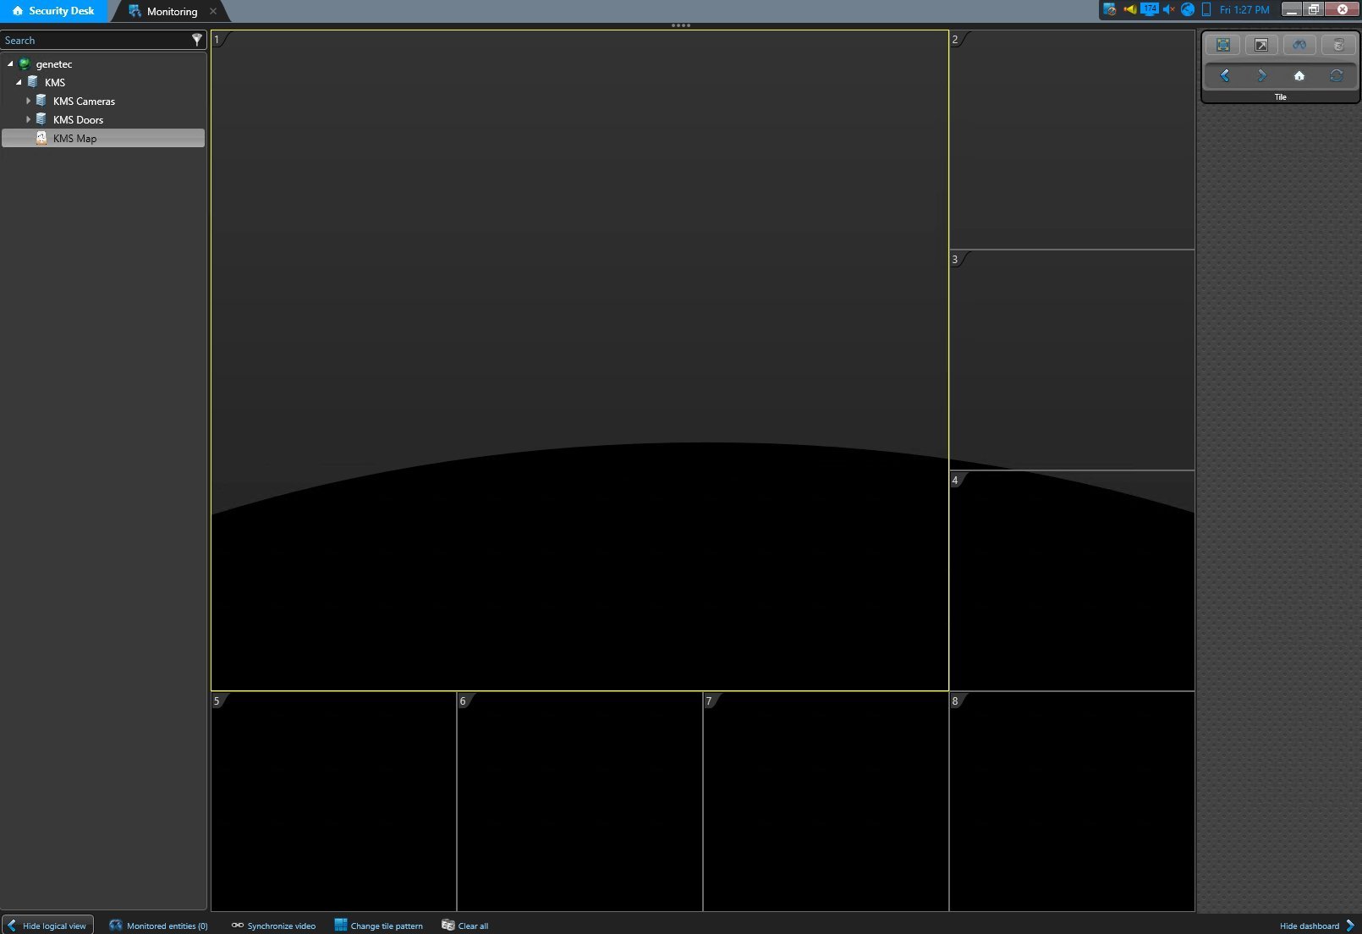Collapse the KMS area node
This screenshot has height=934, width=1362.
click(x=19, y=82)
